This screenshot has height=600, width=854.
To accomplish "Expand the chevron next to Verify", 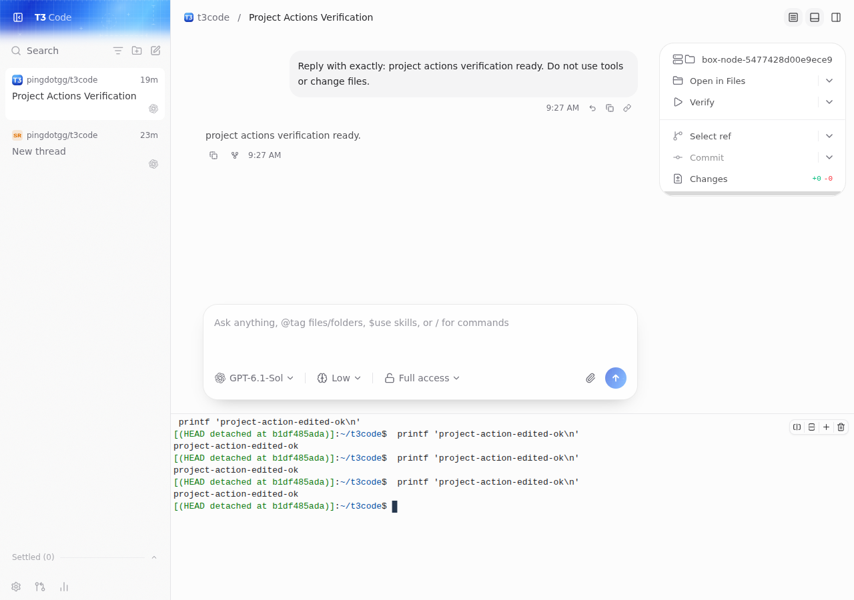I will click(829, 102).
